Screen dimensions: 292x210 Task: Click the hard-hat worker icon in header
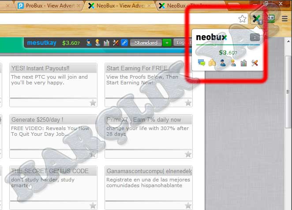coord(97,43)
